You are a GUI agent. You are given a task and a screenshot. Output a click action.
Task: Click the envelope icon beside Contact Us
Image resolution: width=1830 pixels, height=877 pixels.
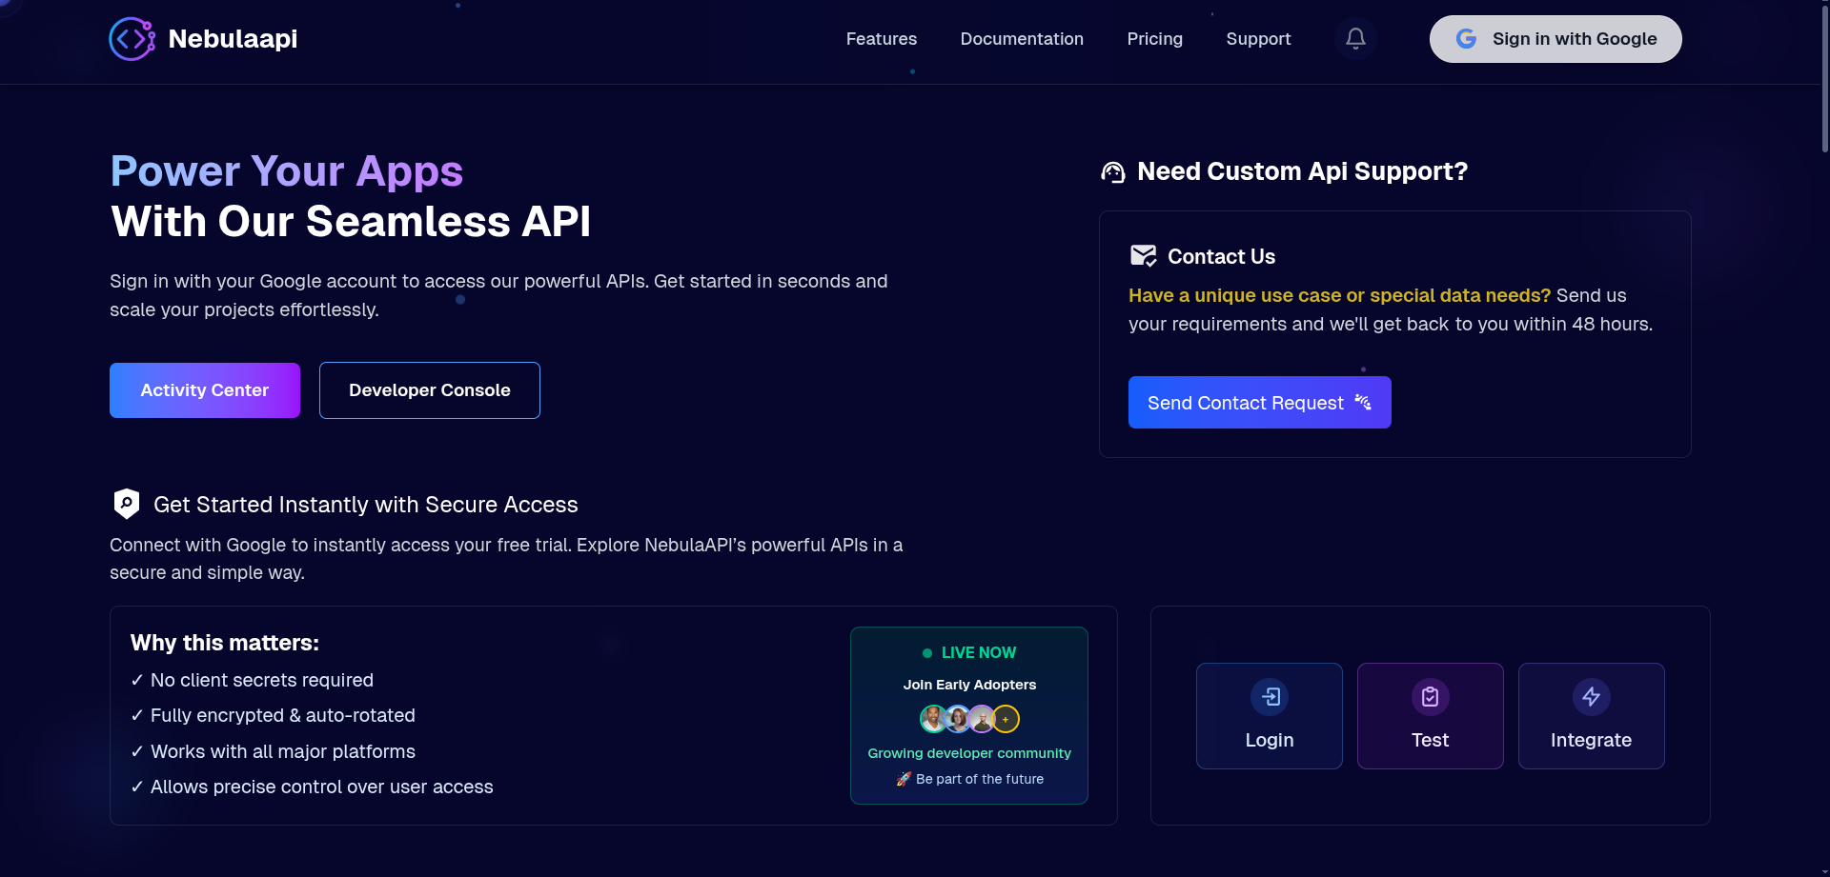point(1144,255)
